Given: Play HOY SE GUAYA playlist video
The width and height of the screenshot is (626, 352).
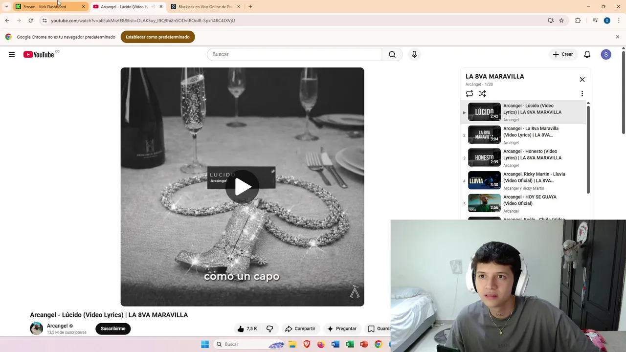Looking at the screenshot, I should coord(523,204).
